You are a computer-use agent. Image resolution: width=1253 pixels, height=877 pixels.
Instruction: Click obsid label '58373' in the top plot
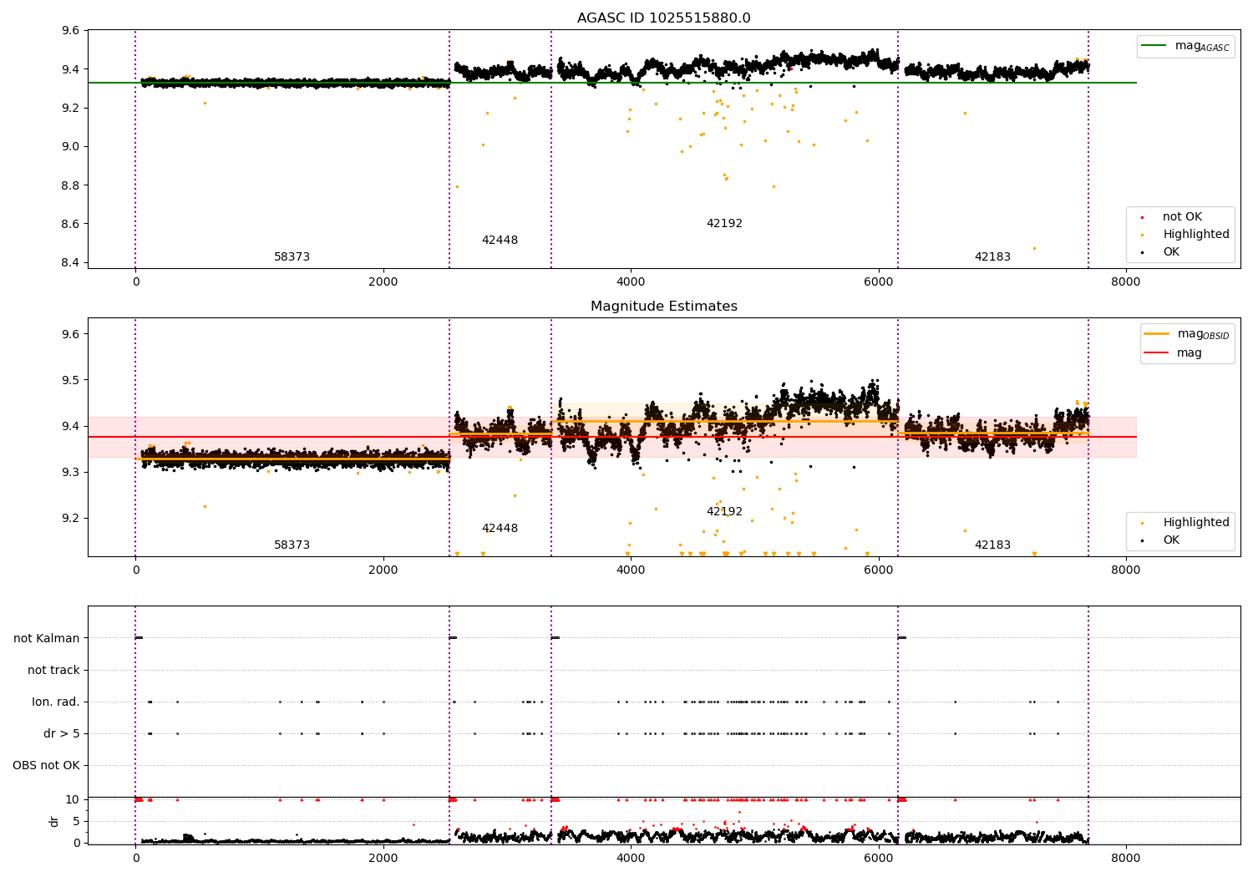pos(292,257)
